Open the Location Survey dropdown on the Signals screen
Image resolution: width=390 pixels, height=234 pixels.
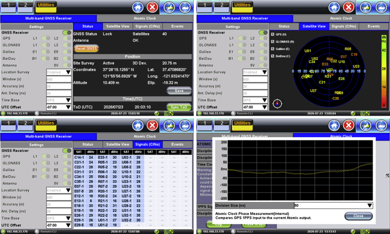tap(59, 190)
